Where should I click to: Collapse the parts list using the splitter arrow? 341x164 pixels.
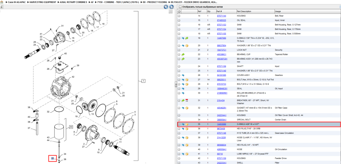[x=176, y=85]
